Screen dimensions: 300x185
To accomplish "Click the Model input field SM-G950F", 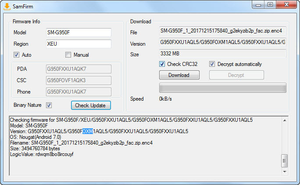I will point(79,33).
